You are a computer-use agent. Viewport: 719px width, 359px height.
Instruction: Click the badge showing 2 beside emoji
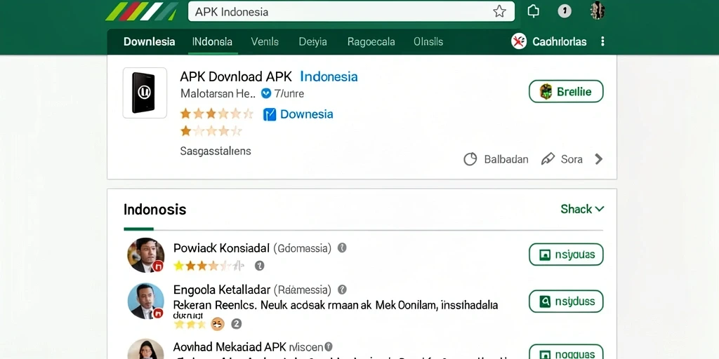pos(236,324)
